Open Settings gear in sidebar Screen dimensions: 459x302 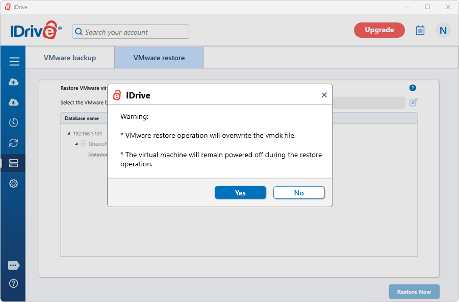(13, 184)
